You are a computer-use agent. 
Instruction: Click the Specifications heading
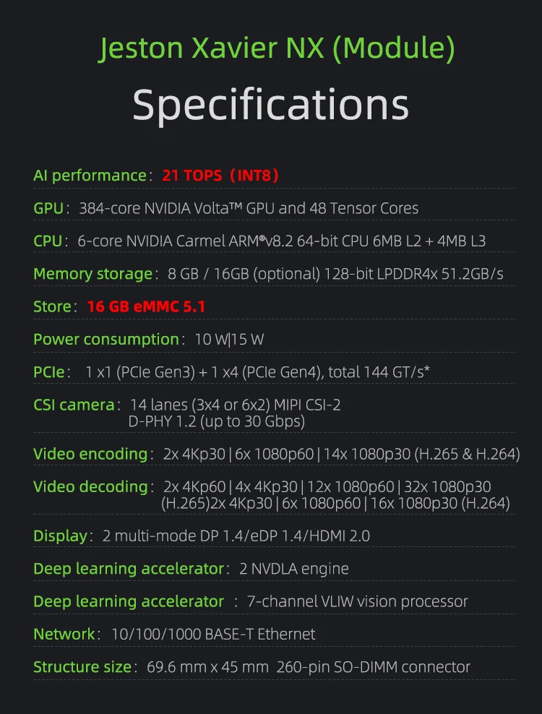[270, 104]
